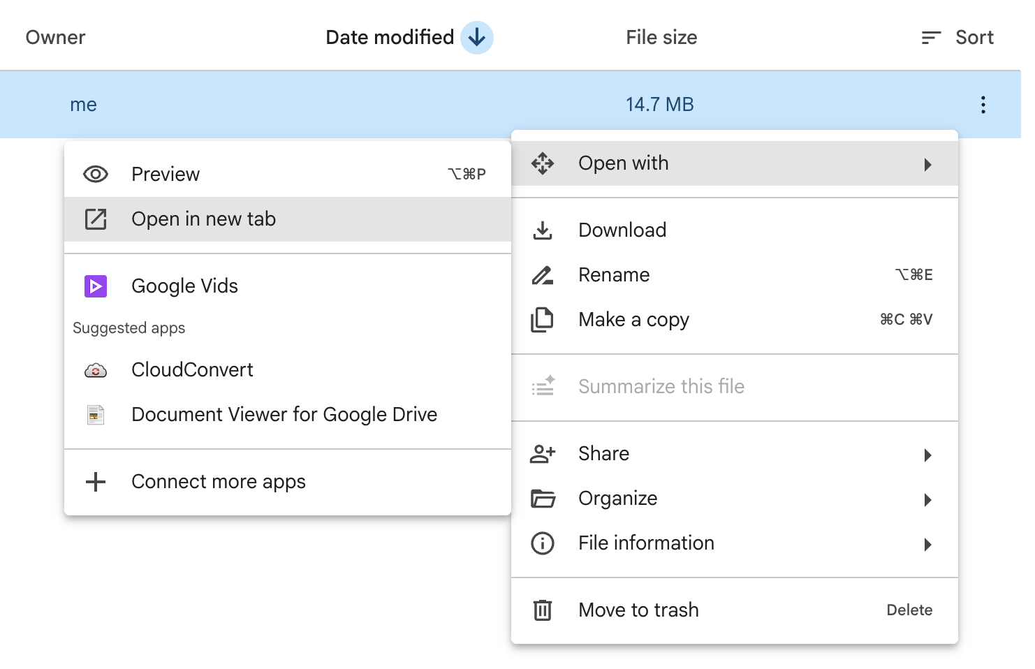Expand the Share submenu arrow
The width and height of the screenshot is (1035, 669).
(927, 455)
